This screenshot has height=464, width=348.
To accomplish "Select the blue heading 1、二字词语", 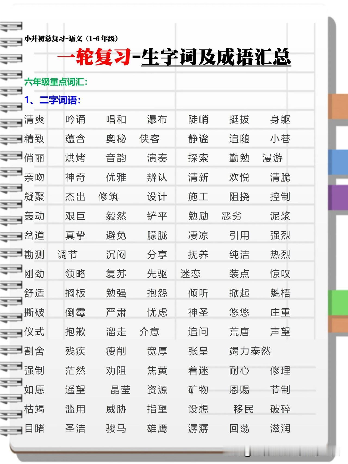I will click(53, 100).
